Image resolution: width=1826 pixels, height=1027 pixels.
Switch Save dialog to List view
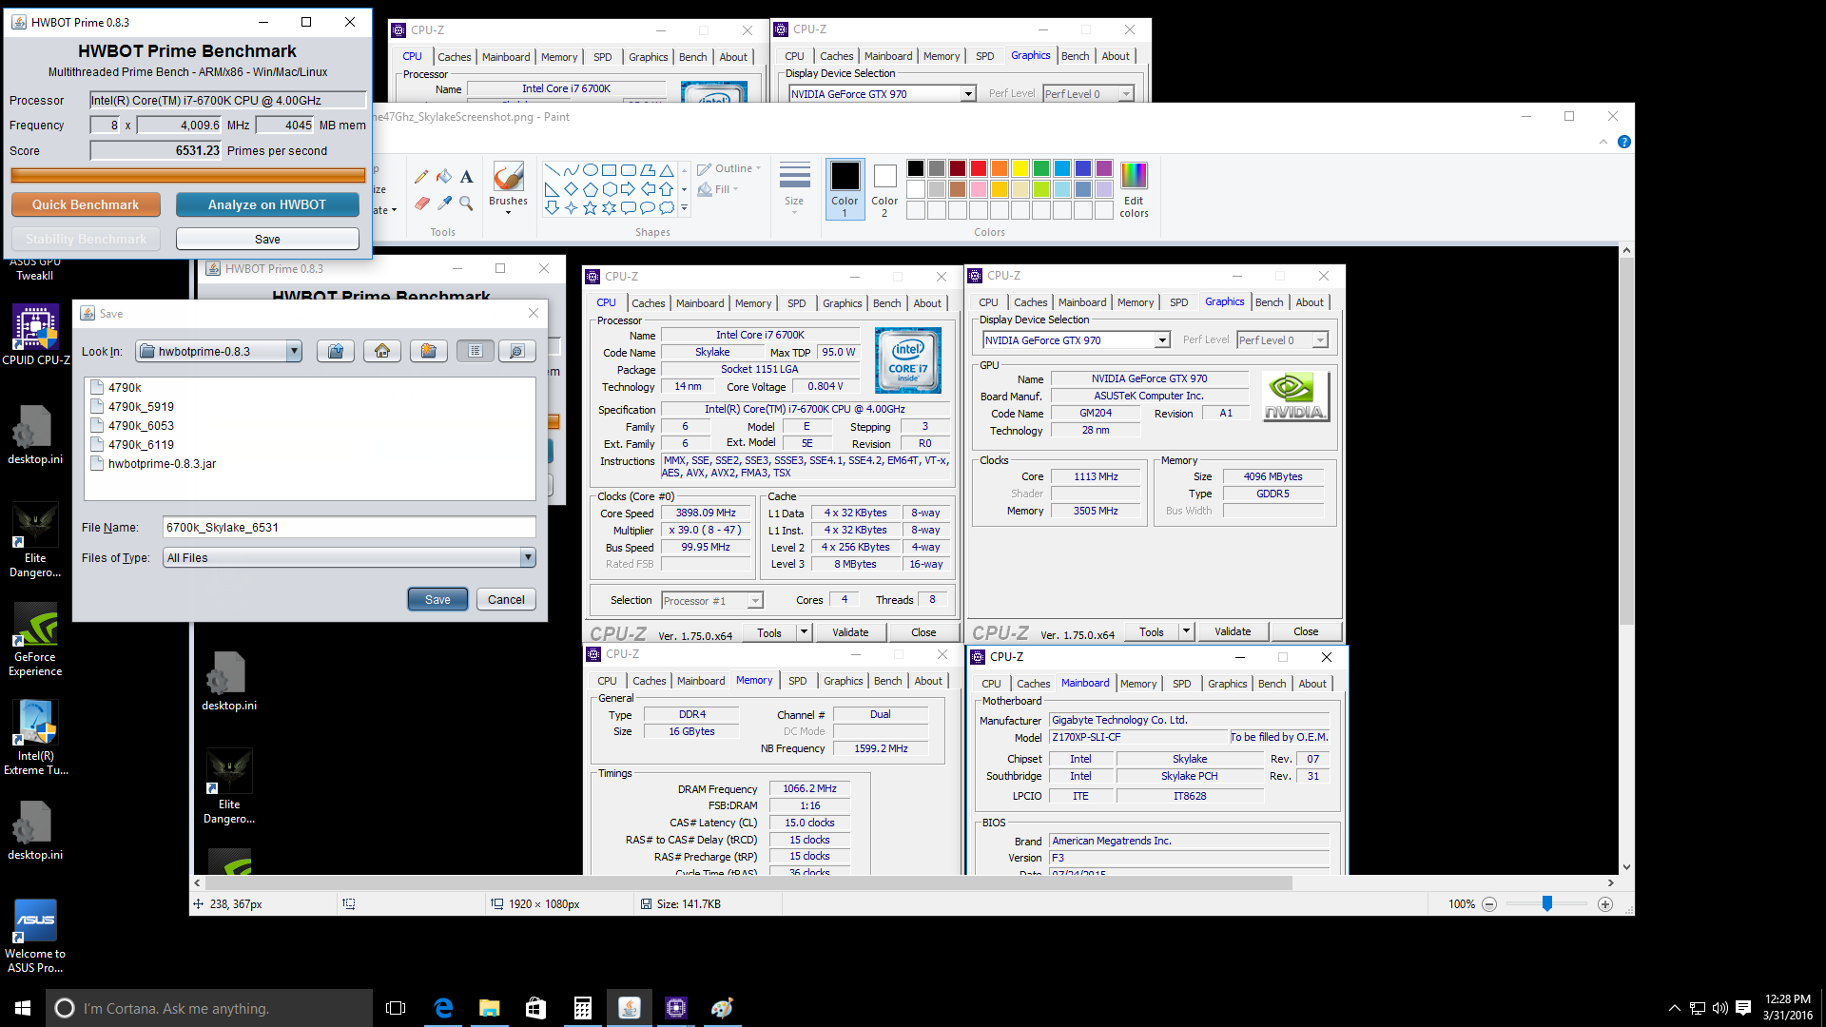(476, 351)
